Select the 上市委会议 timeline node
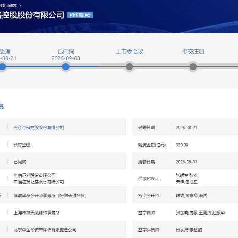This screenshot has width=238, height=238. click(129, 67)
